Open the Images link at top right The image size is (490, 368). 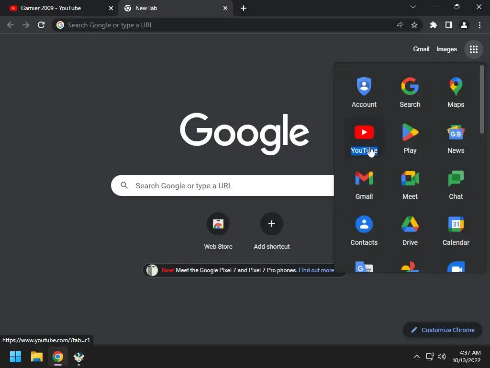point(446,49)
